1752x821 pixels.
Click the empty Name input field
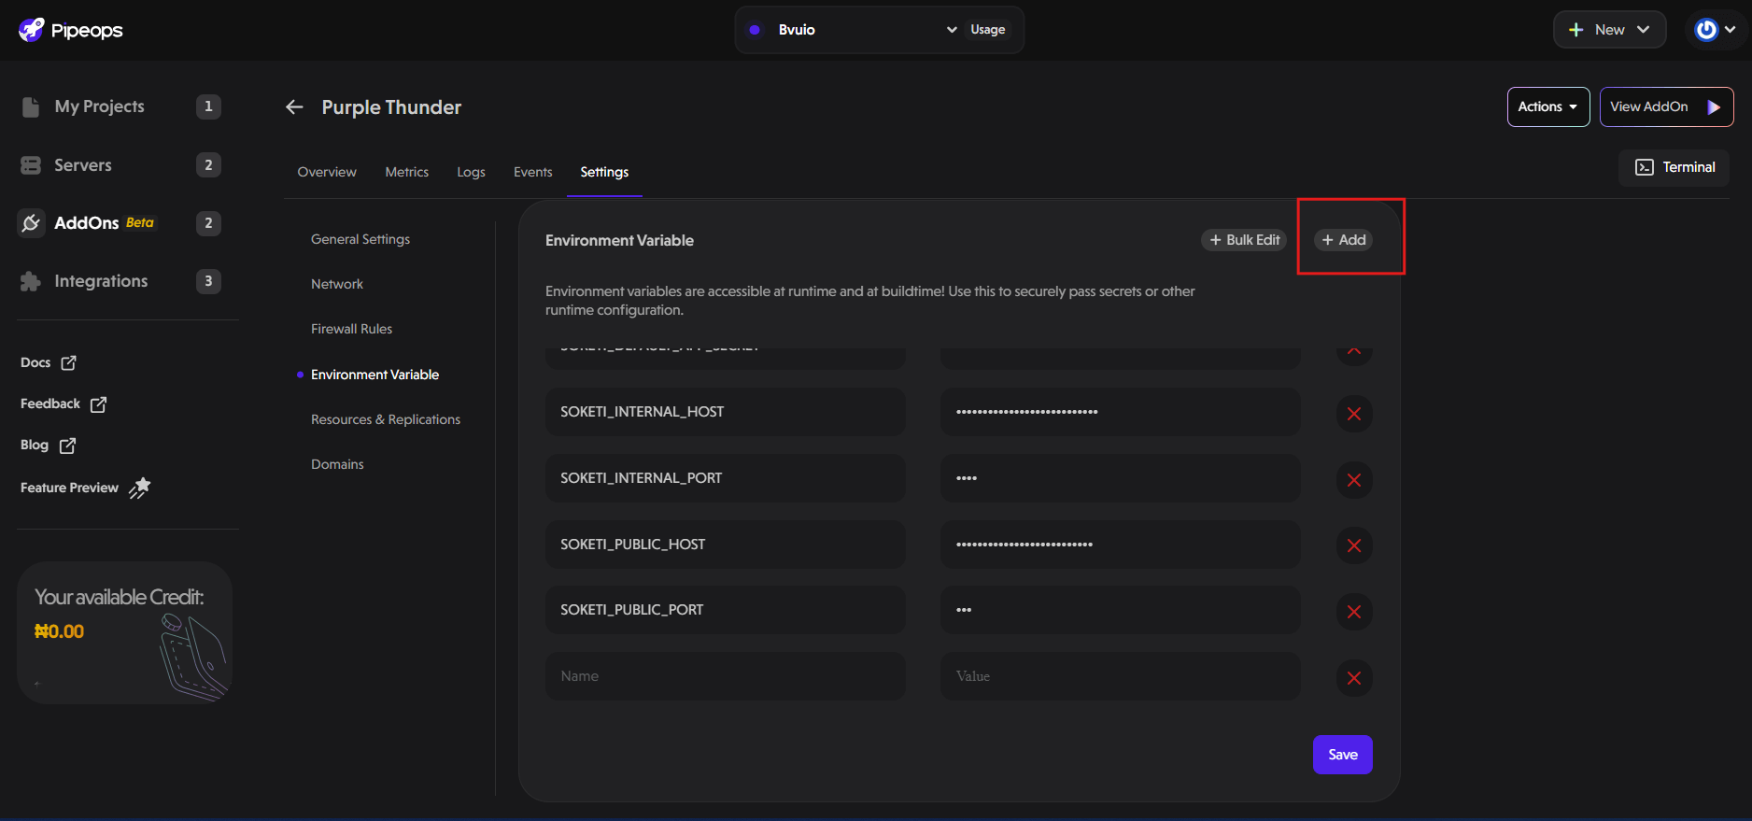[x=726, y=676]
